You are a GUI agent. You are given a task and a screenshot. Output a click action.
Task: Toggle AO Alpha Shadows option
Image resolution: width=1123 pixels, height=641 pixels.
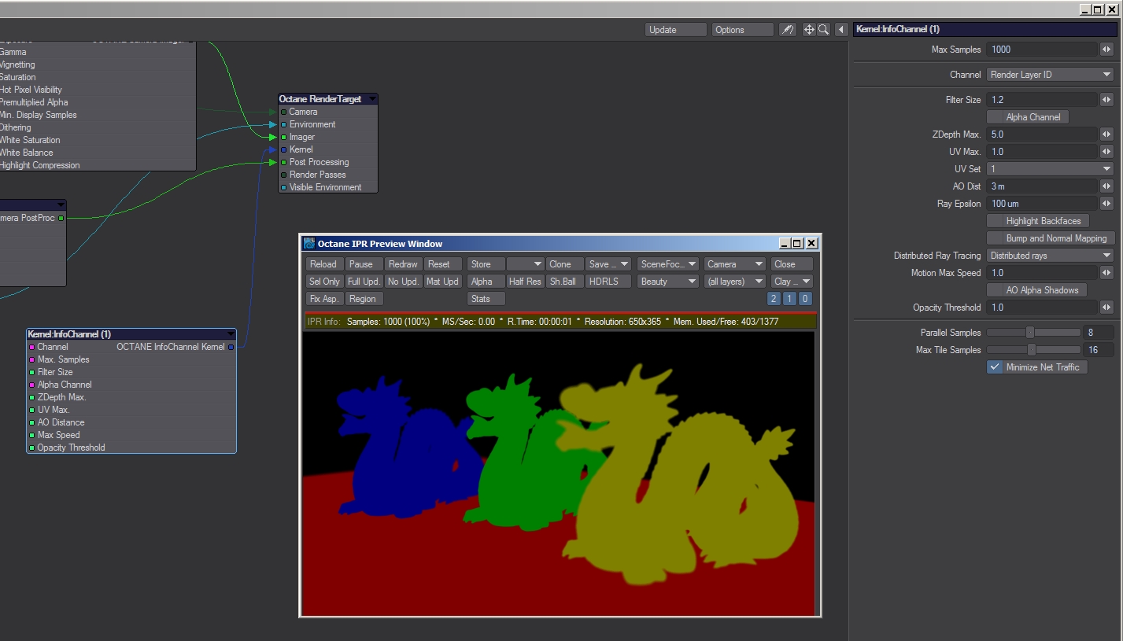(1036, 290)
